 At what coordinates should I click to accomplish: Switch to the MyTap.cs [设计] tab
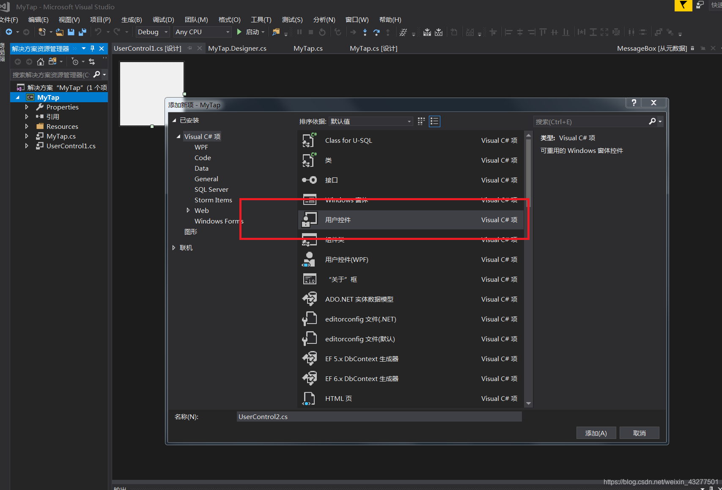pos(373,49)
